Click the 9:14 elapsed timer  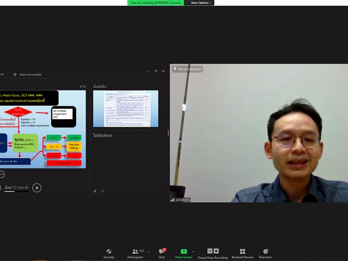83,86
